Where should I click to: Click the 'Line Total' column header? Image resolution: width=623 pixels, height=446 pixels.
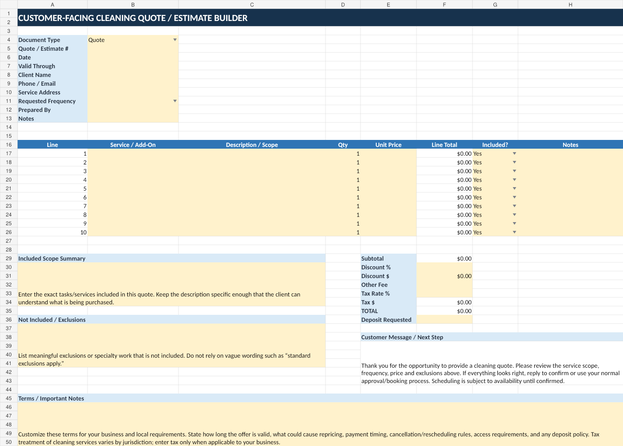pyautogui.click(x=444, y=145)
